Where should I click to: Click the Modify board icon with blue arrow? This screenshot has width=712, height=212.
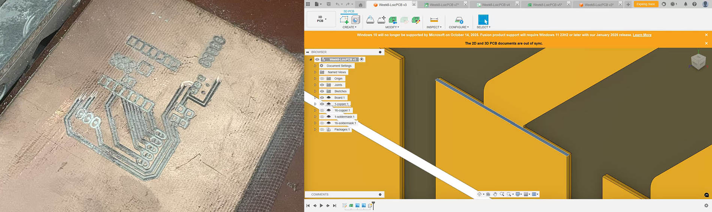[393, 20]
